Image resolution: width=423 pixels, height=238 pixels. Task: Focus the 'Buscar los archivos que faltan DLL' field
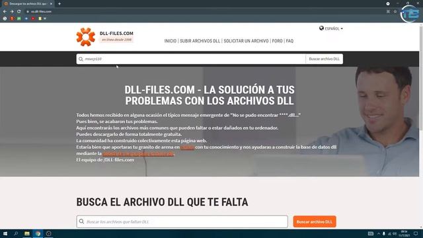tap(182, 221)
